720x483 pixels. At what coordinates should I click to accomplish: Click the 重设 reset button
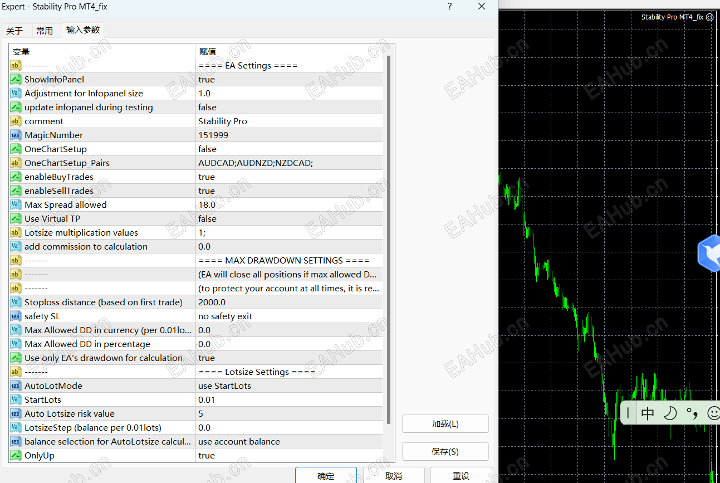click(461, 476)
